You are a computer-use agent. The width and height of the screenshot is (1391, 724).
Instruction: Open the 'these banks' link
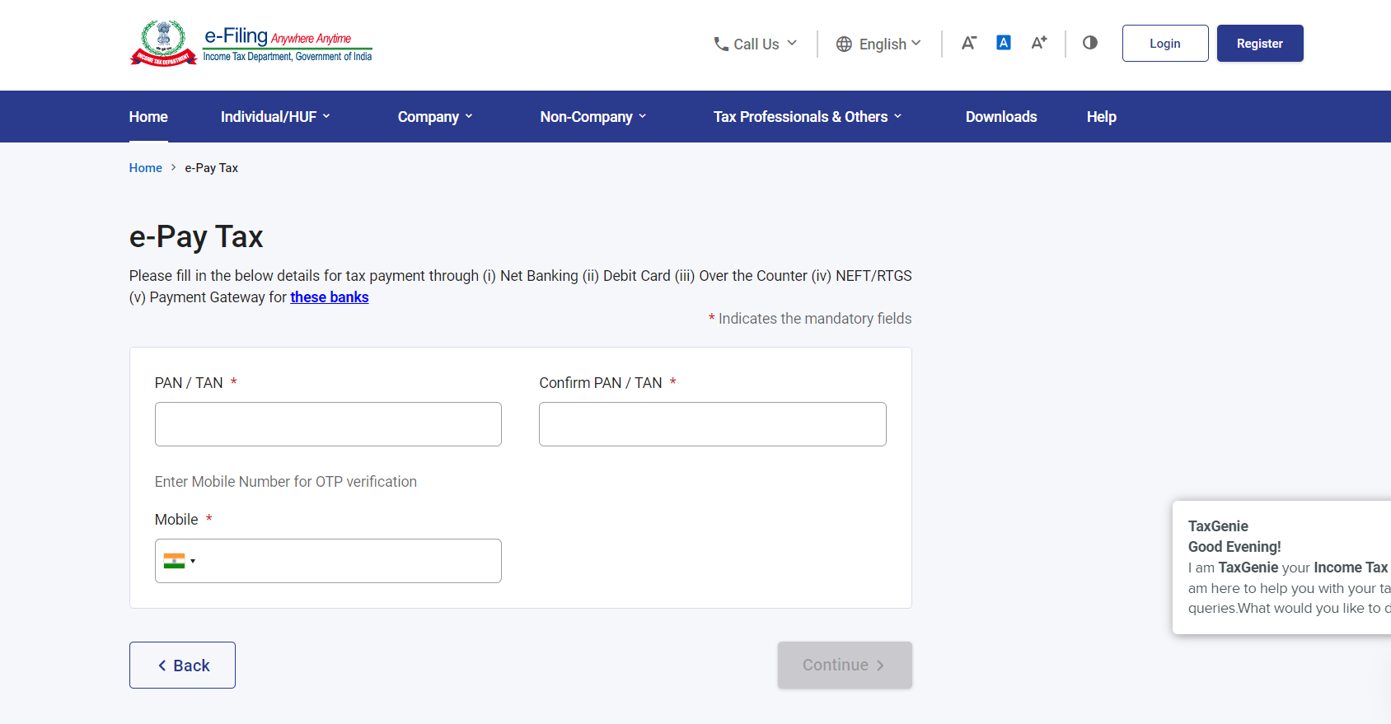click(329, 297)
